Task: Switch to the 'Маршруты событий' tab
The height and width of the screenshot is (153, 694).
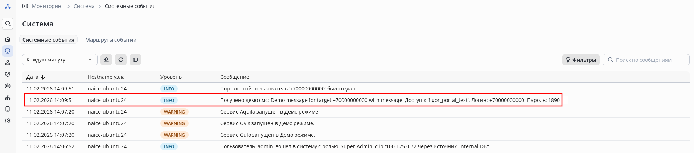Action: point(111,40)
